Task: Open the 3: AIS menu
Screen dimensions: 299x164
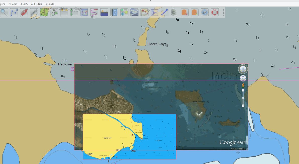Action: [24, 4]
